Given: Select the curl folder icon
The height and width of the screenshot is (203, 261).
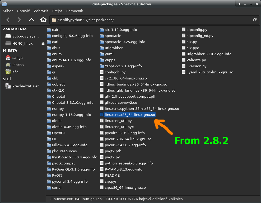Looking at the screenshot, I should point(49,42).
